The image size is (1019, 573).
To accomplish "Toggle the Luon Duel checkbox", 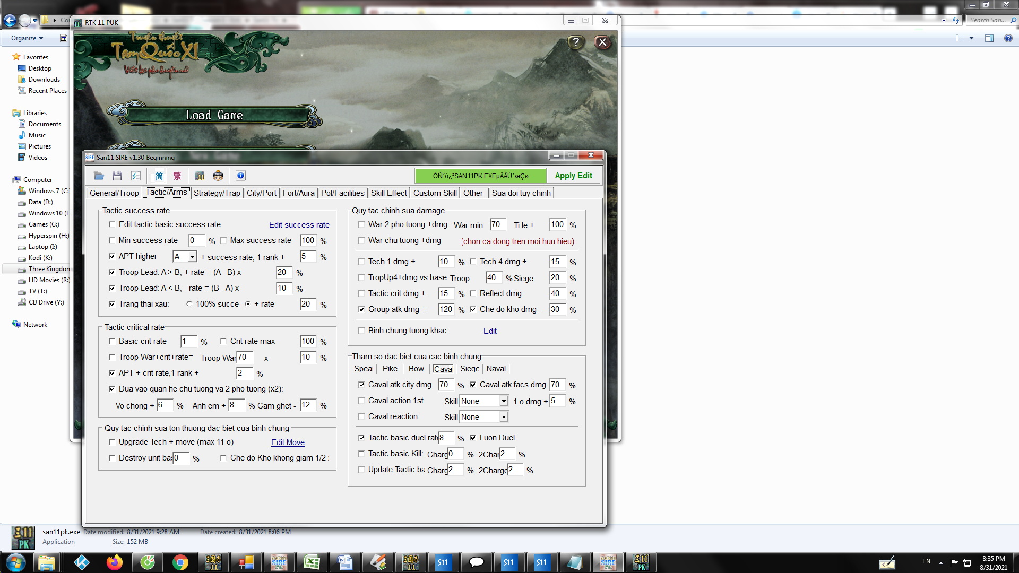I will coord(473,438).
